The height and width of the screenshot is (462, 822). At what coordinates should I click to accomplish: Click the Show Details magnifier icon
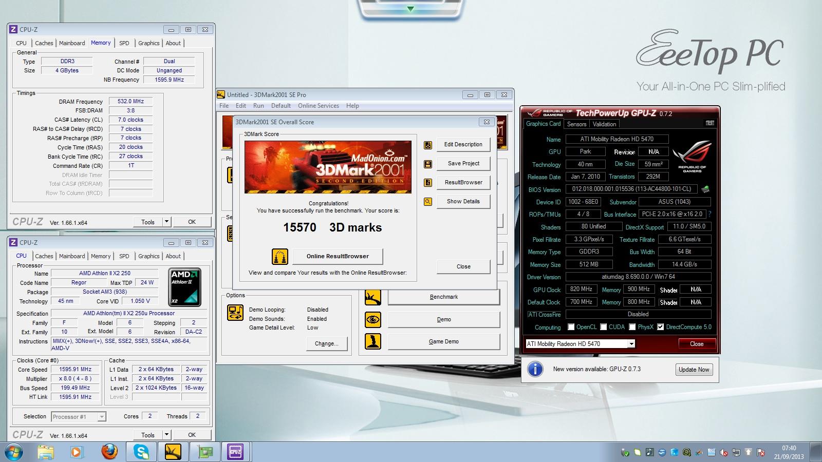pyautogui.click(x=428, y=202)
